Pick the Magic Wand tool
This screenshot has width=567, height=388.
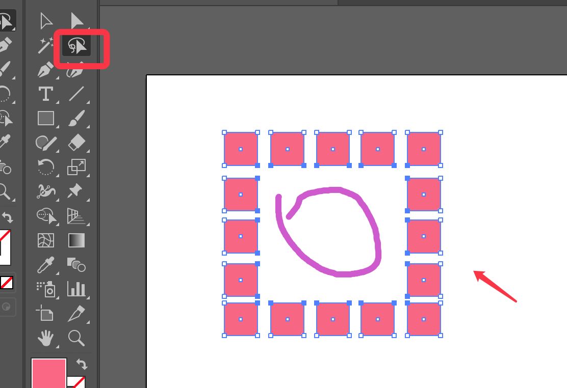(x=46, y=46)
